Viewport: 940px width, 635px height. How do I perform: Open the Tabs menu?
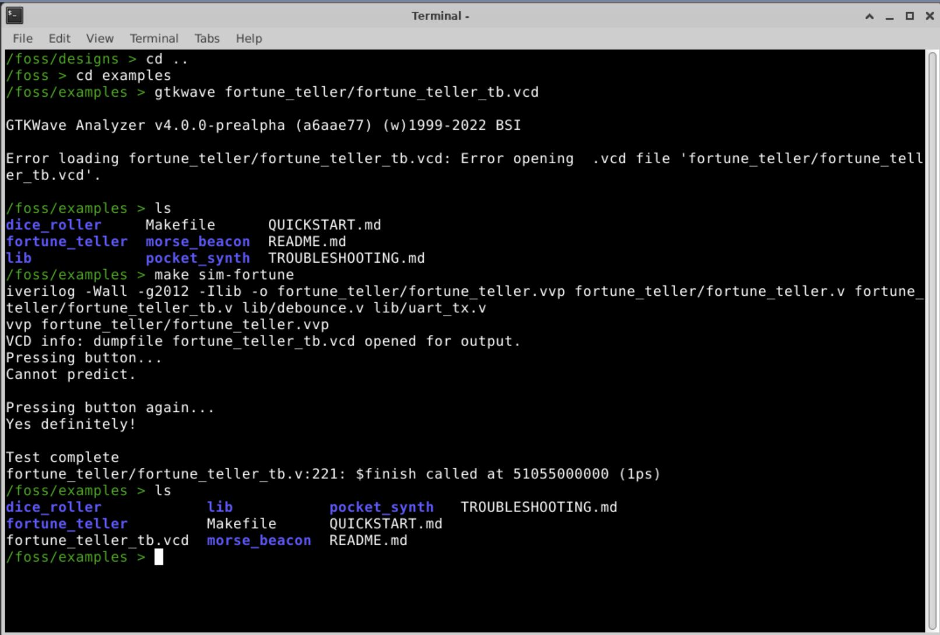(x=207, y=38)
